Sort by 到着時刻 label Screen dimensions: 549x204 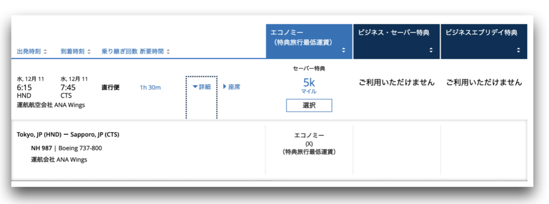pos(72,52)
